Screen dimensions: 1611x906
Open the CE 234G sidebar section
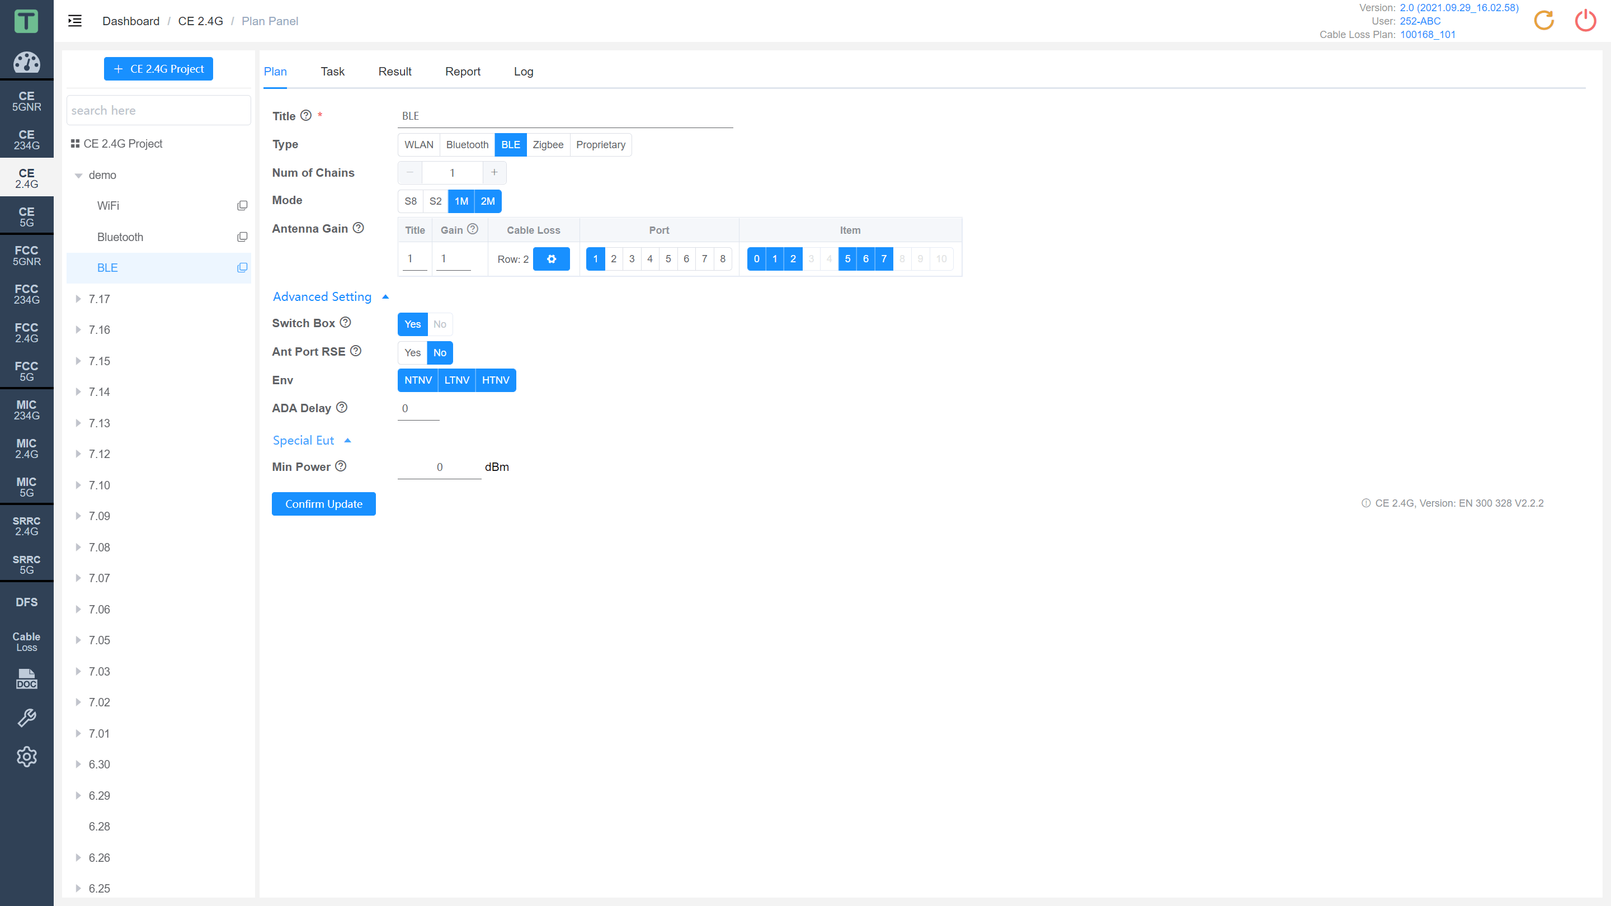26,139
